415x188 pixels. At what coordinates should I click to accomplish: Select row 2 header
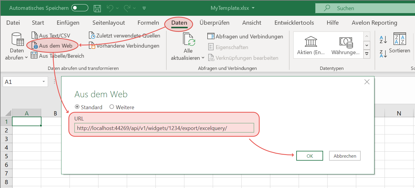(6, 130)
